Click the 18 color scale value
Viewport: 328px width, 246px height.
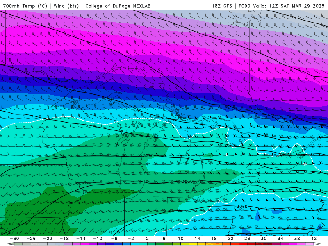tap(214, 239)
